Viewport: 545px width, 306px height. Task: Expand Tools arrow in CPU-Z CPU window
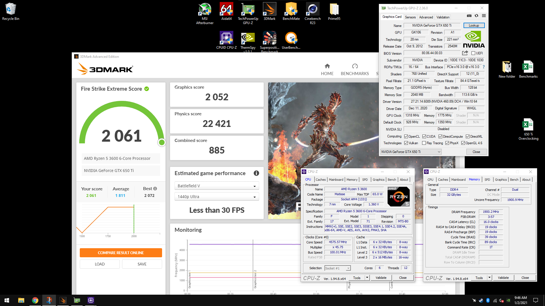pos(367,278)
